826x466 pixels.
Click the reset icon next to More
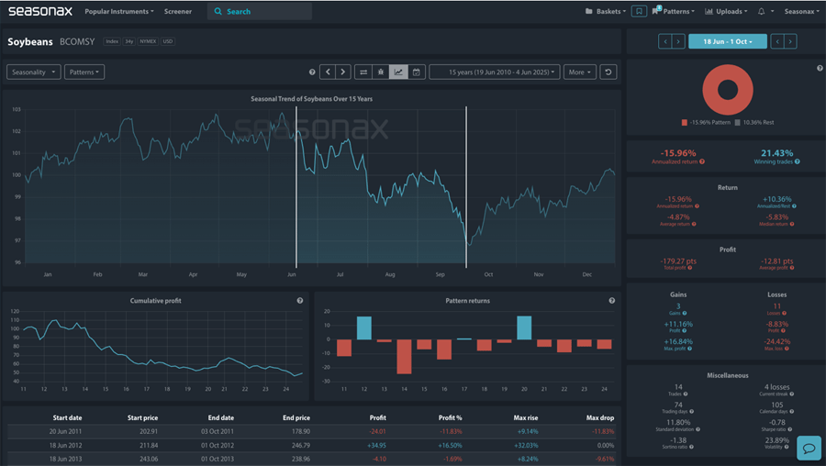tap(609, 72)
